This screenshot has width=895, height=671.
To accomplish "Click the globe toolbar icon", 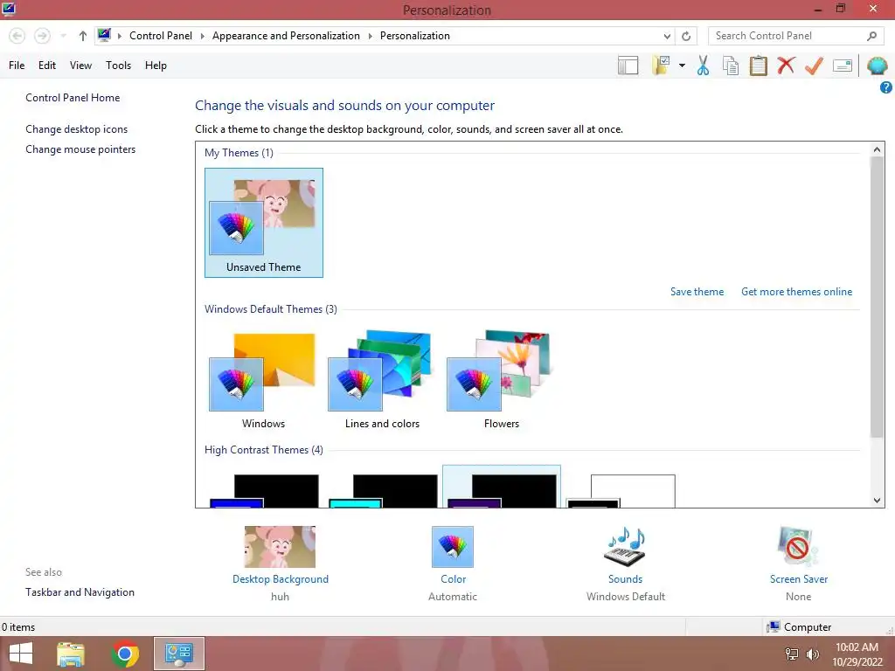I will click(878, 66).
